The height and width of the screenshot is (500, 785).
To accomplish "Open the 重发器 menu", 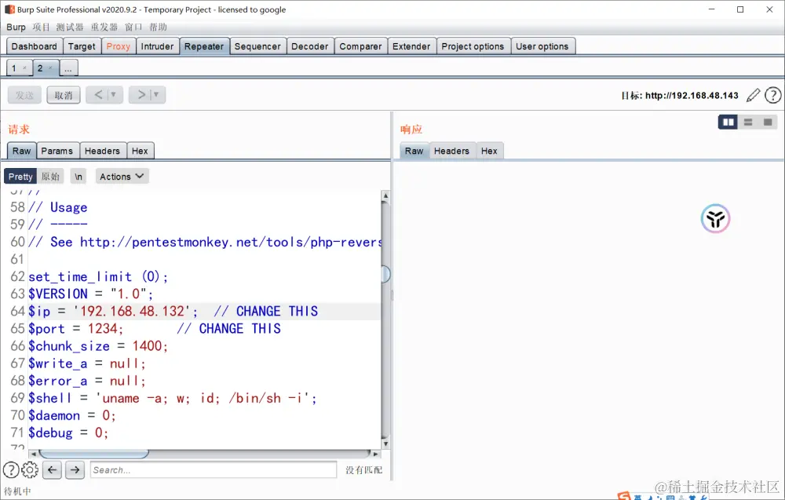I will coord(104,27).
